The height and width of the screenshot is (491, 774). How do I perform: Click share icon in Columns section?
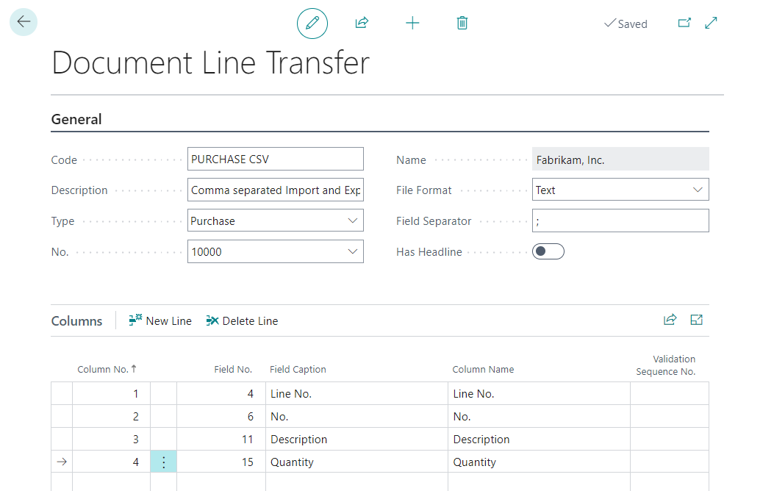[x=670, y=320]
